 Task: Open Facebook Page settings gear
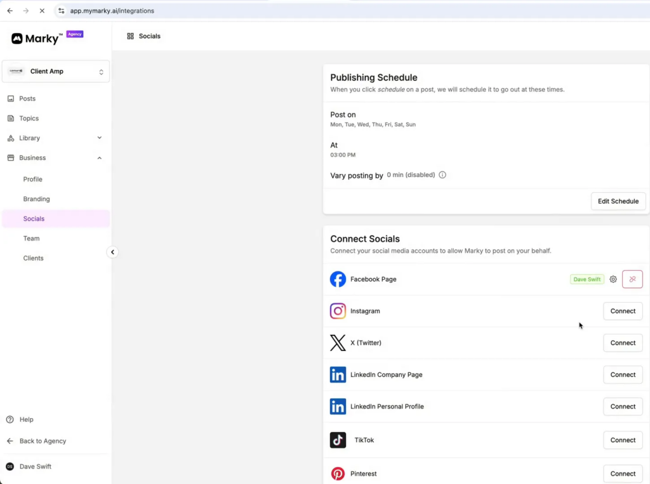click(613, 279)
